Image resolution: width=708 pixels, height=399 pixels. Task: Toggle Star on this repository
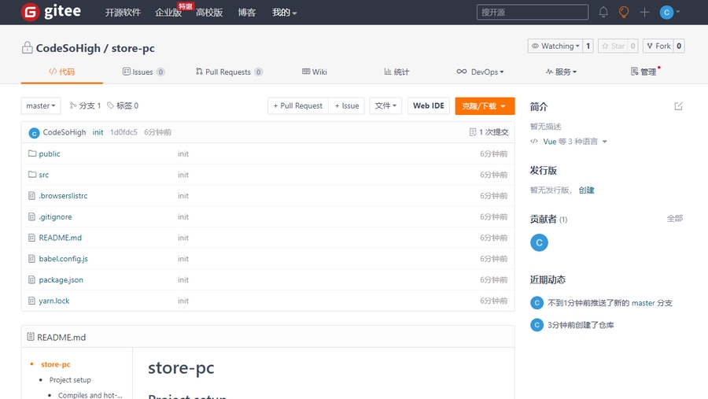coord(613,46)
